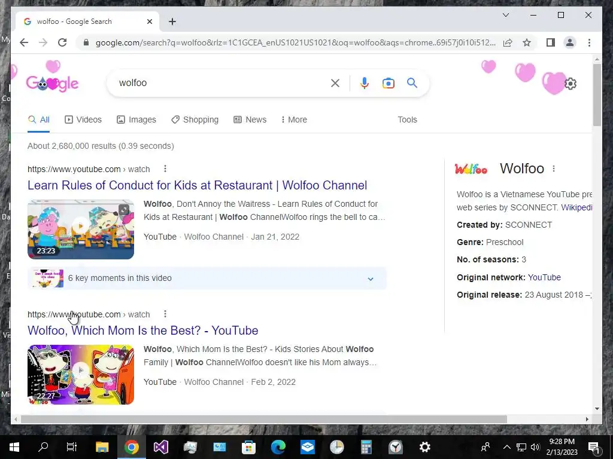The height and width of the screenshot is (459, 613).
Task: Click YouTube original network link
Action: click(x=544, y=277)
